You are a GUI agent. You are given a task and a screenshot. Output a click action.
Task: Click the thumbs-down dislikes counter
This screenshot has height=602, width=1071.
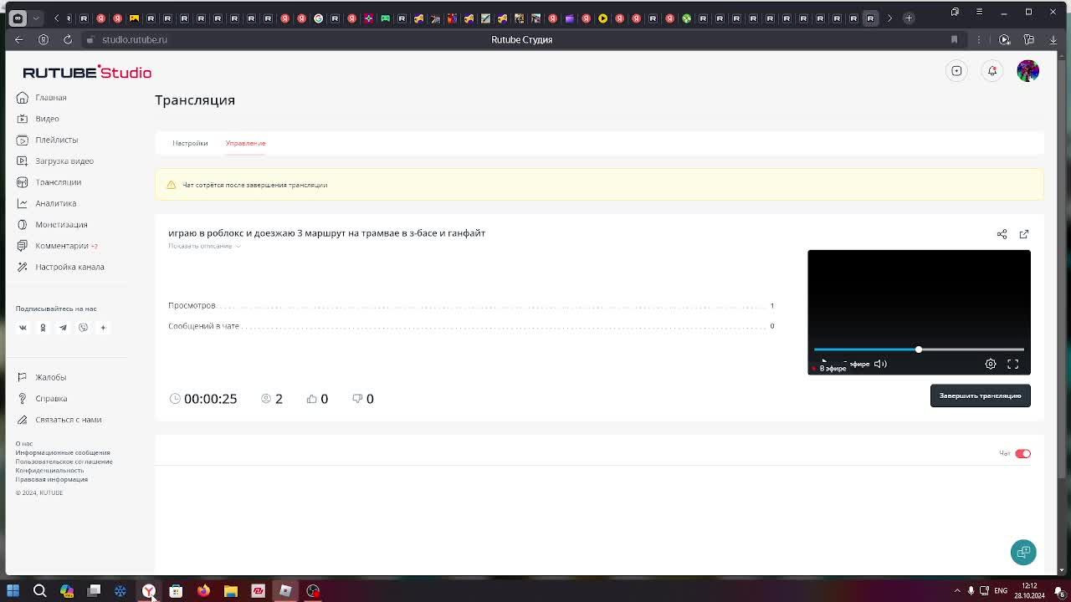point(363,399)
